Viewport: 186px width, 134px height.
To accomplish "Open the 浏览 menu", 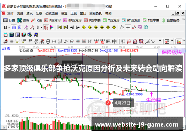I will (20, 13).
